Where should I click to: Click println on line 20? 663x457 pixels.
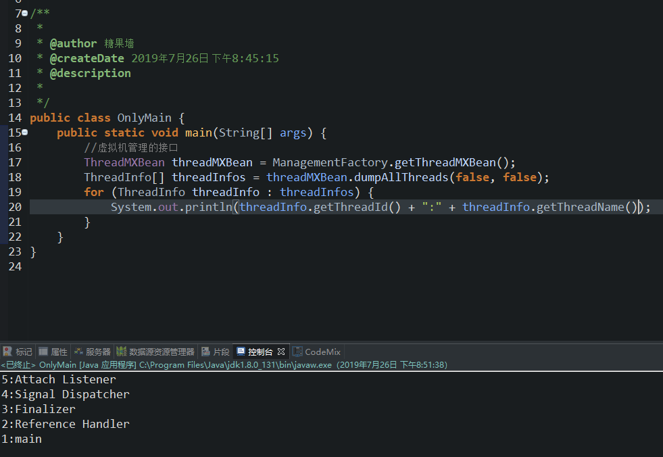208,207
